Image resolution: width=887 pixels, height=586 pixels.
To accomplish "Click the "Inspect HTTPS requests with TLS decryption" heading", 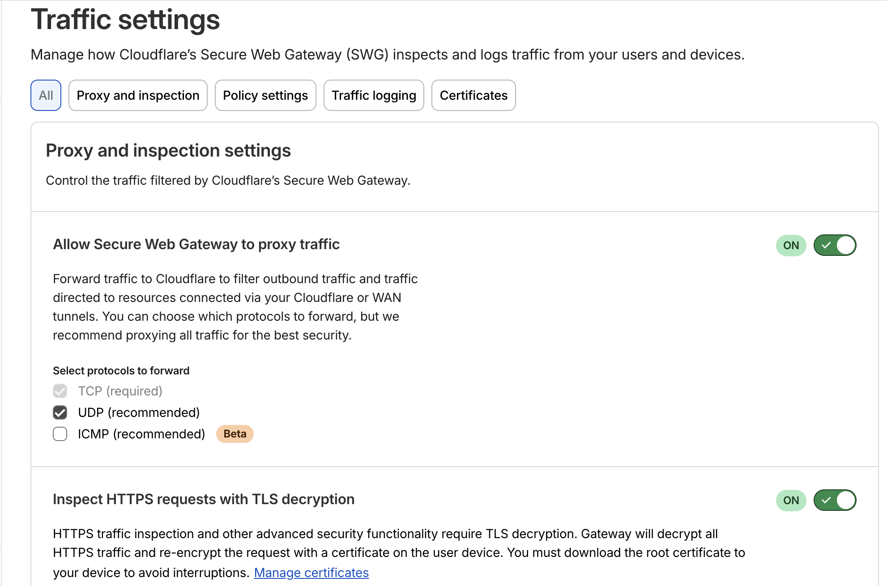I will pyautogui.click(x=204, y=499).
